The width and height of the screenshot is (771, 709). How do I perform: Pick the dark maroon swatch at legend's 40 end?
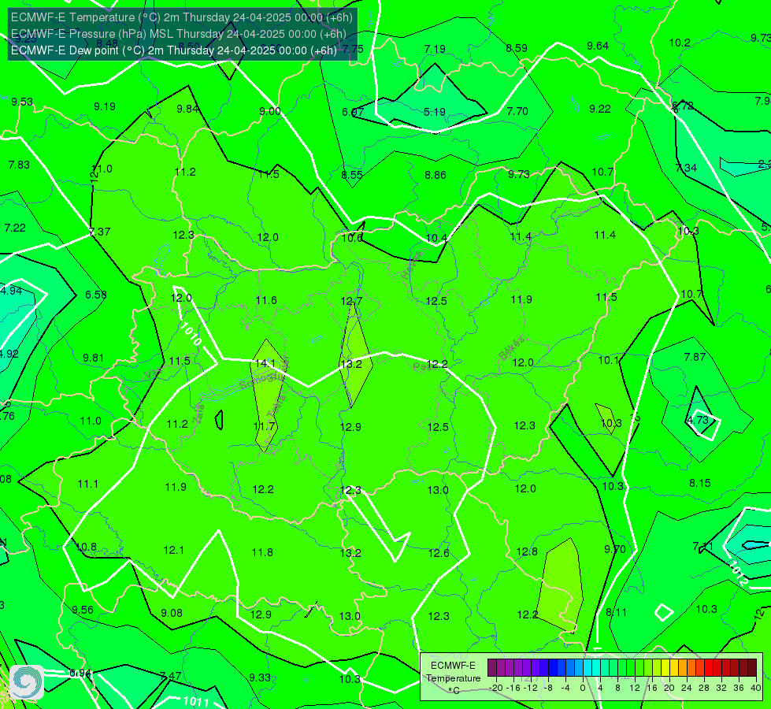[x=752, y=668]
